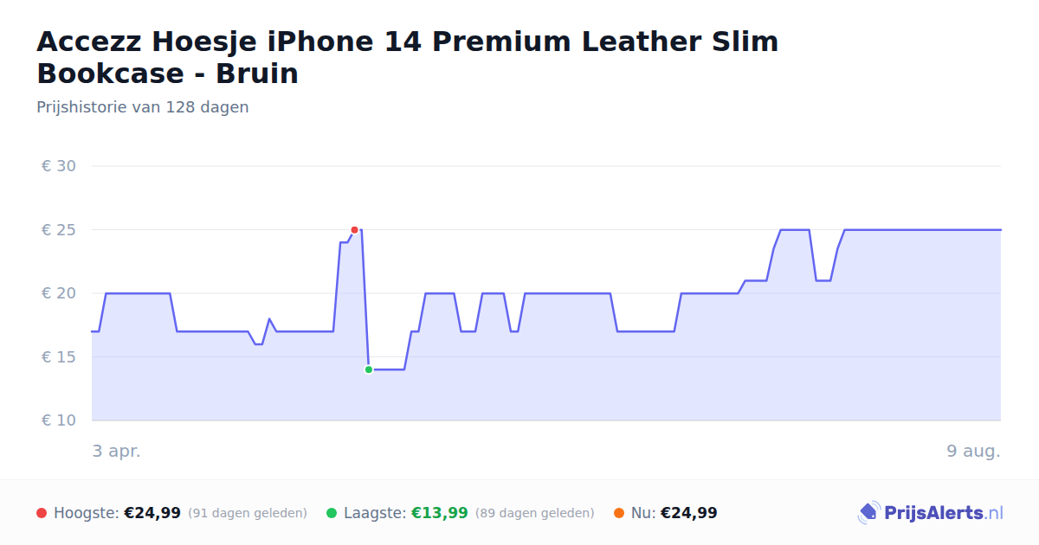Image resolution: width=1039 pixels, height=545 pixels.
Task: Select the € 10 axis label
Action: point(59,420)
